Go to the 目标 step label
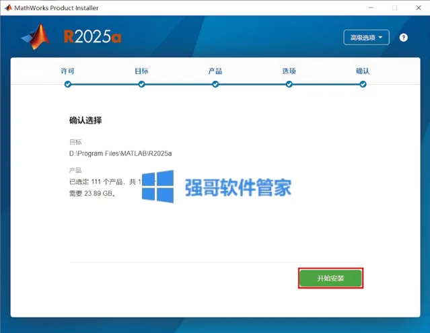The height and width of the screenshot is (333, 430). (141, 71)
